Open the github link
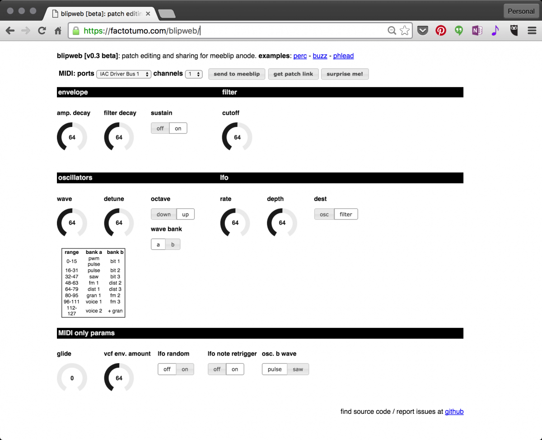The width and height of the screenshot is (542, 440). pos(454,412)
